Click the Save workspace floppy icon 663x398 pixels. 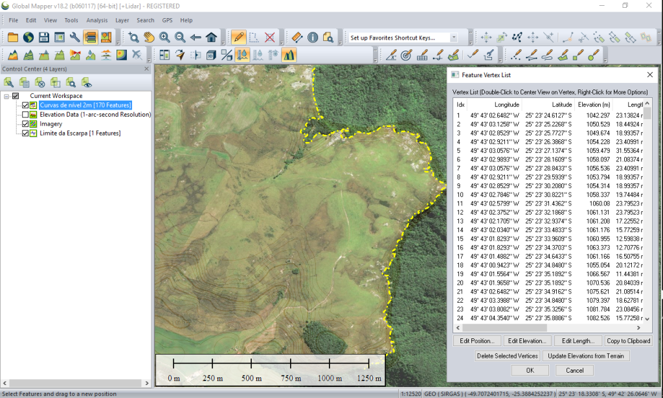[x=44, y=38]
